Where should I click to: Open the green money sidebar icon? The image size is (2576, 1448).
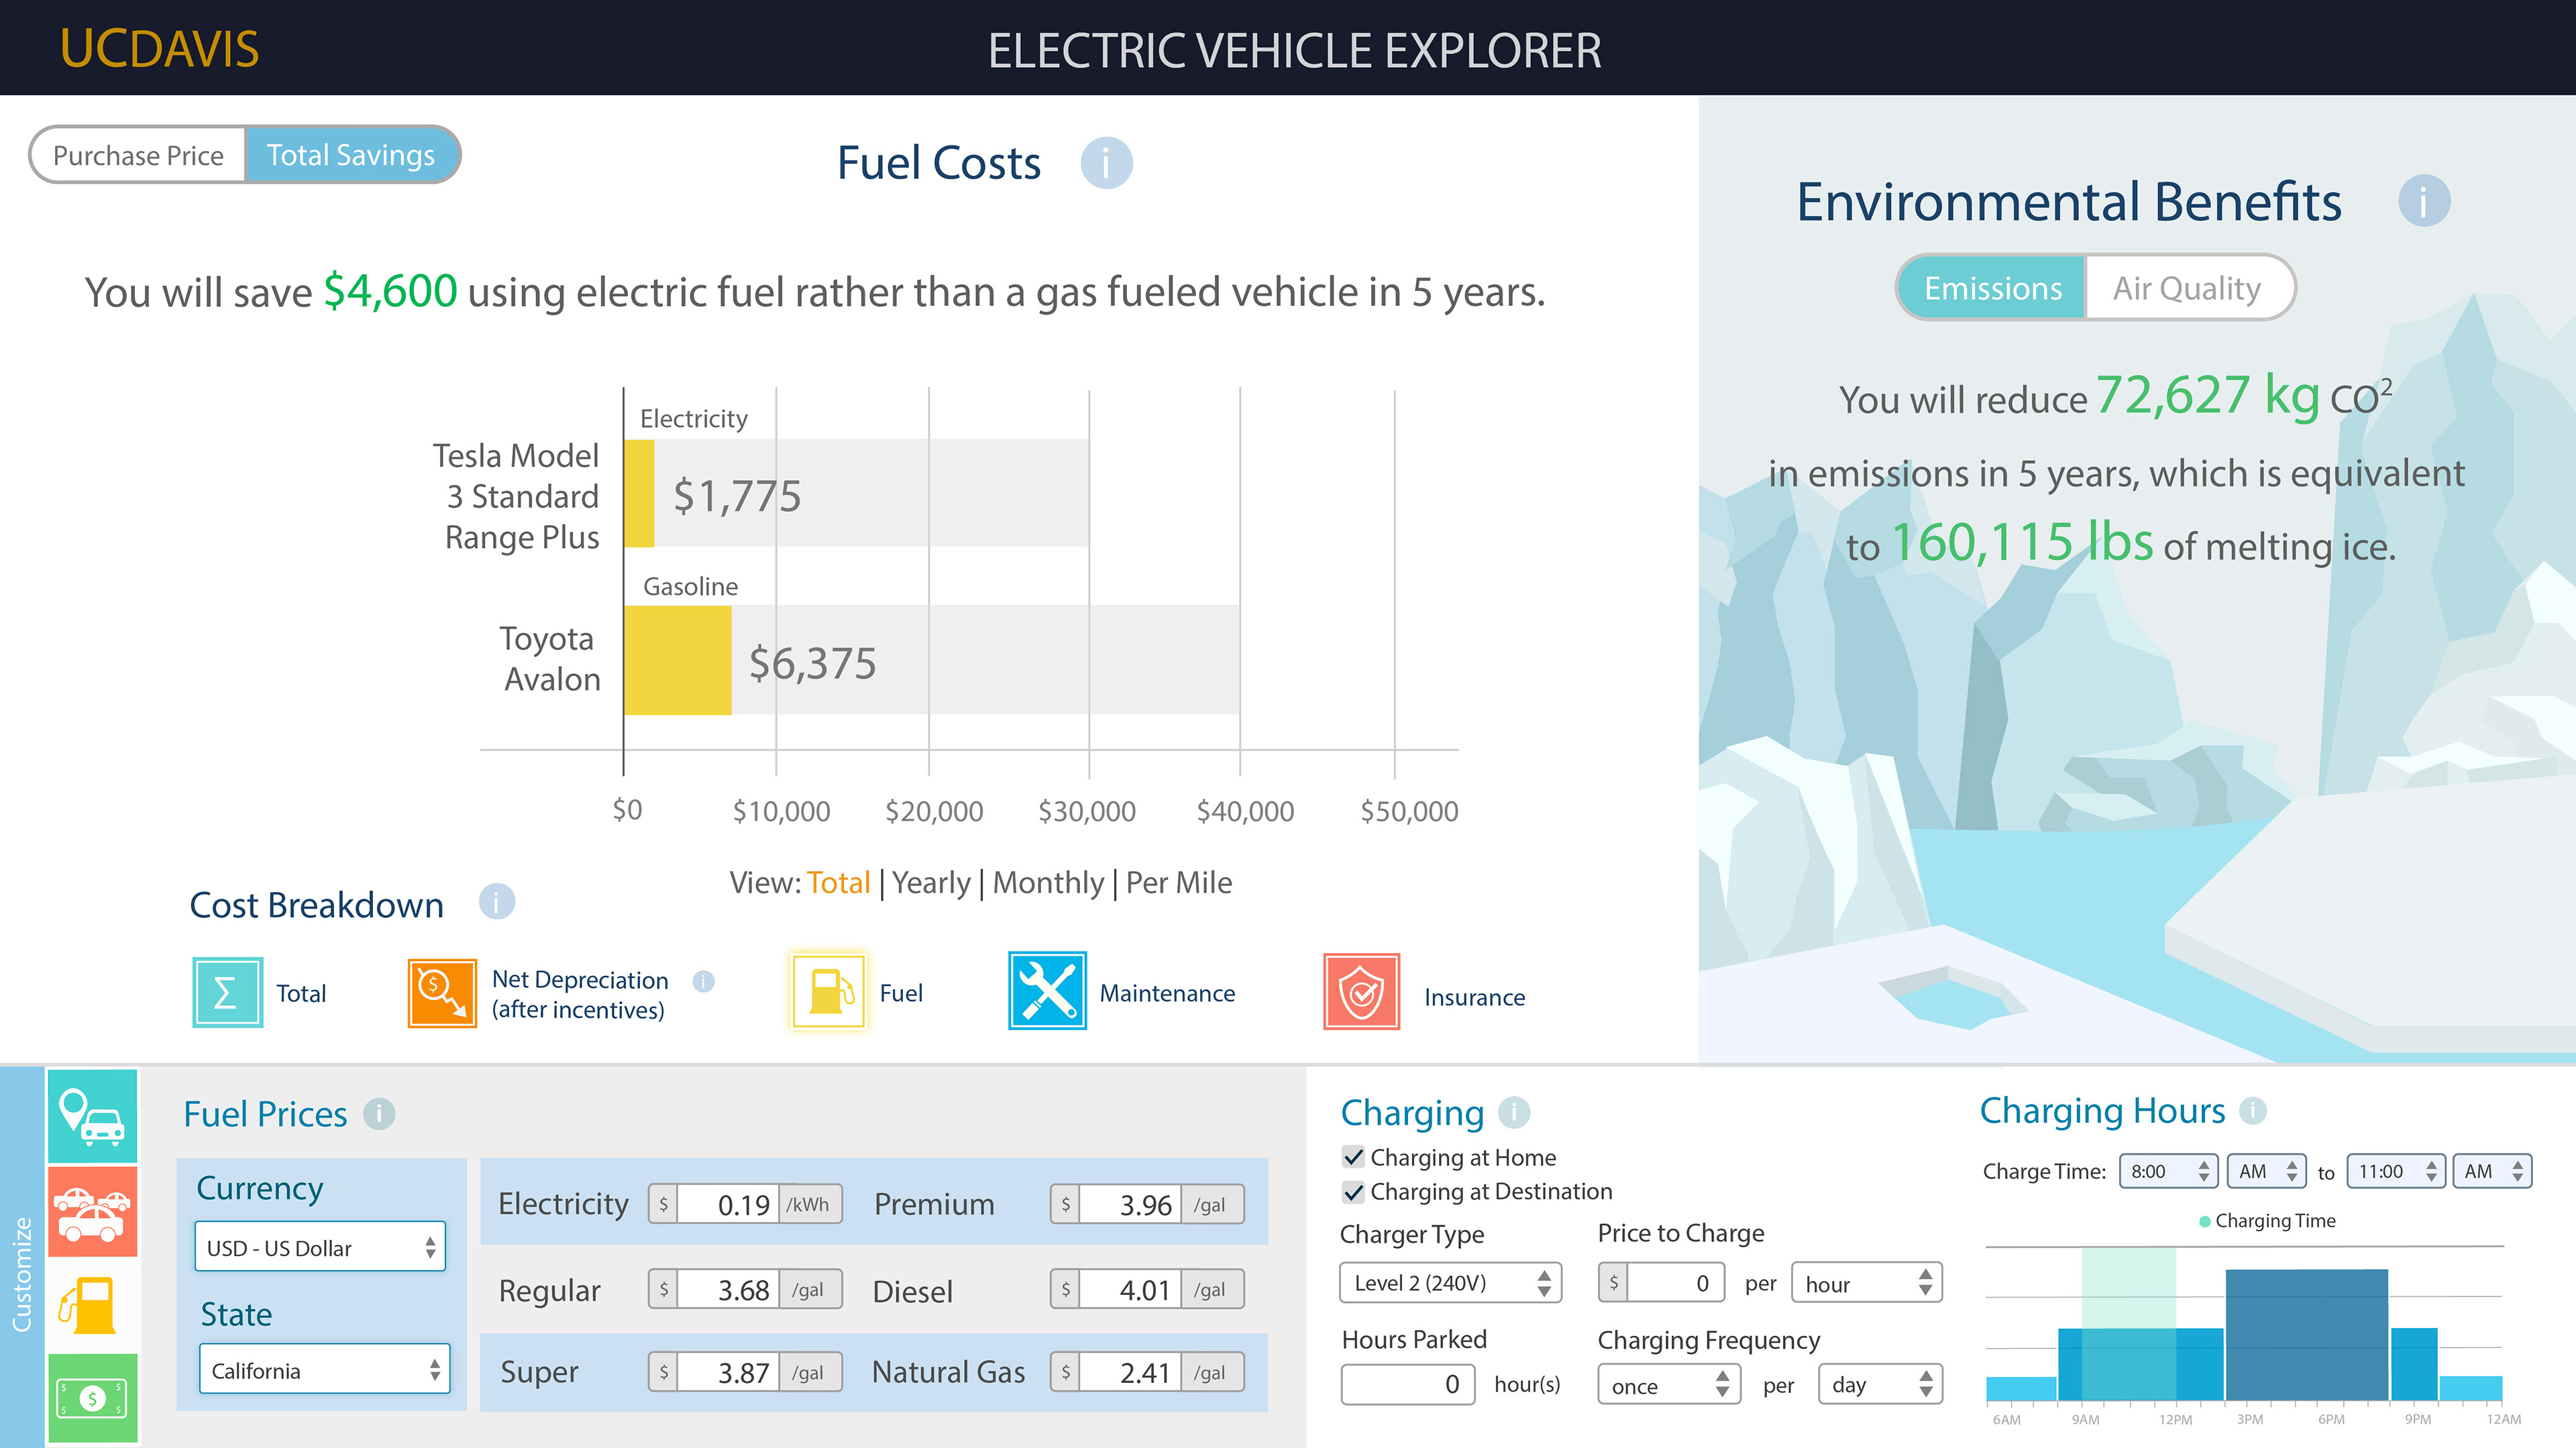click(92, 1398)
